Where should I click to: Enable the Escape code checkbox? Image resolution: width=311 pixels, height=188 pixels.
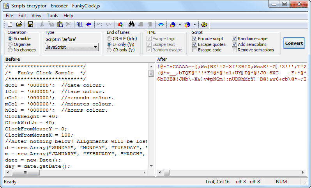[194, 50]
